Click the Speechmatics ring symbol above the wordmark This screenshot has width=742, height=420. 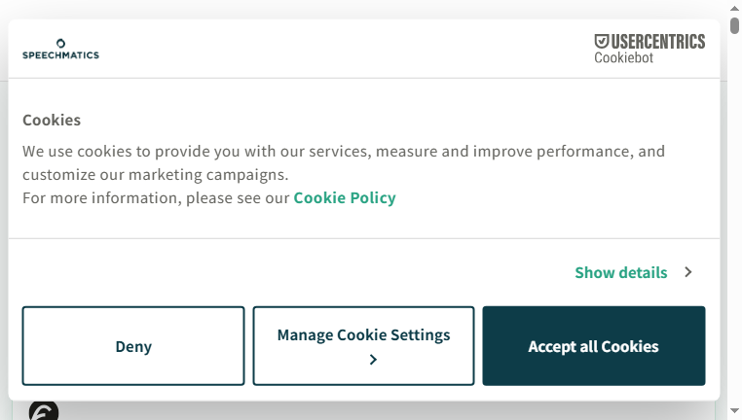(60, 44)
